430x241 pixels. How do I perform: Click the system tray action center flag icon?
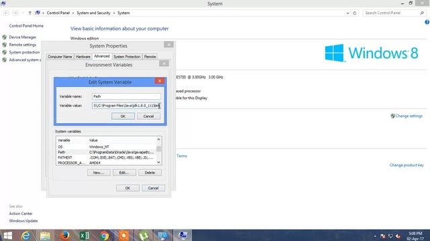[x=383, y=236]
